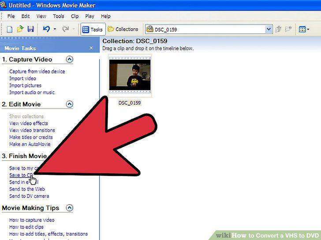Click the grayed redo arrow icon
Viewport: 321px width, 240px height.
pos(66,29)
